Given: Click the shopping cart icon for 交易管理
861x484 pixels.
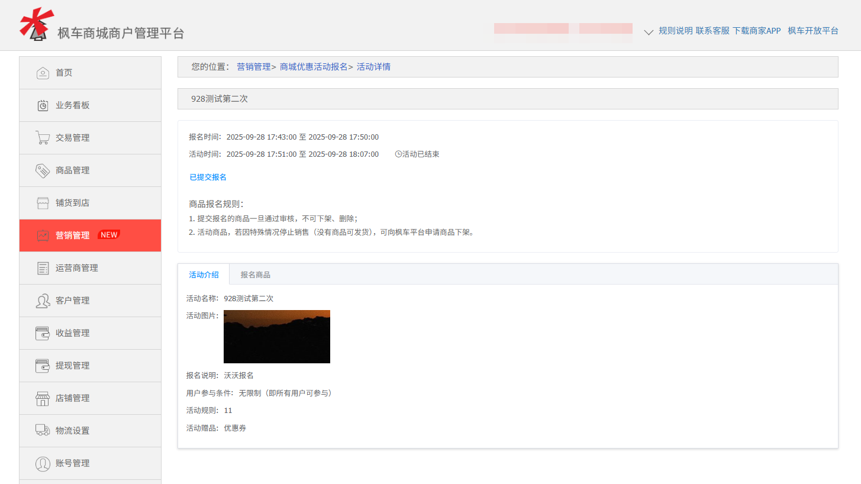Looking at the screenshot, I should pos(43,137).
